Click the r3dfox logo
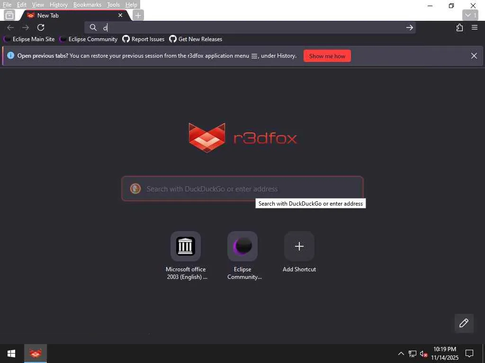 click(242, 138)
